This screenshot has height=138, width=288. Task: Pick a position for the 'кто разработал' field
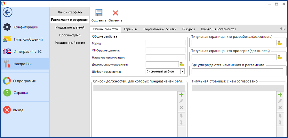tap(280, 43)
